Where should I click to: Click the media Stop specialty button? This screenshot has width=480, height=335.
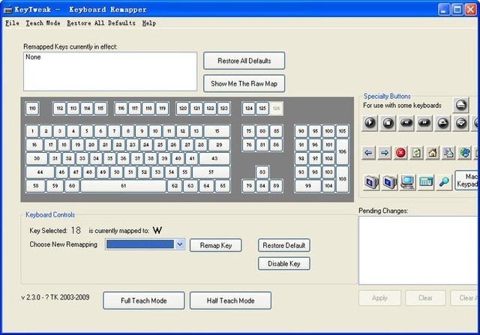point(388,122)
